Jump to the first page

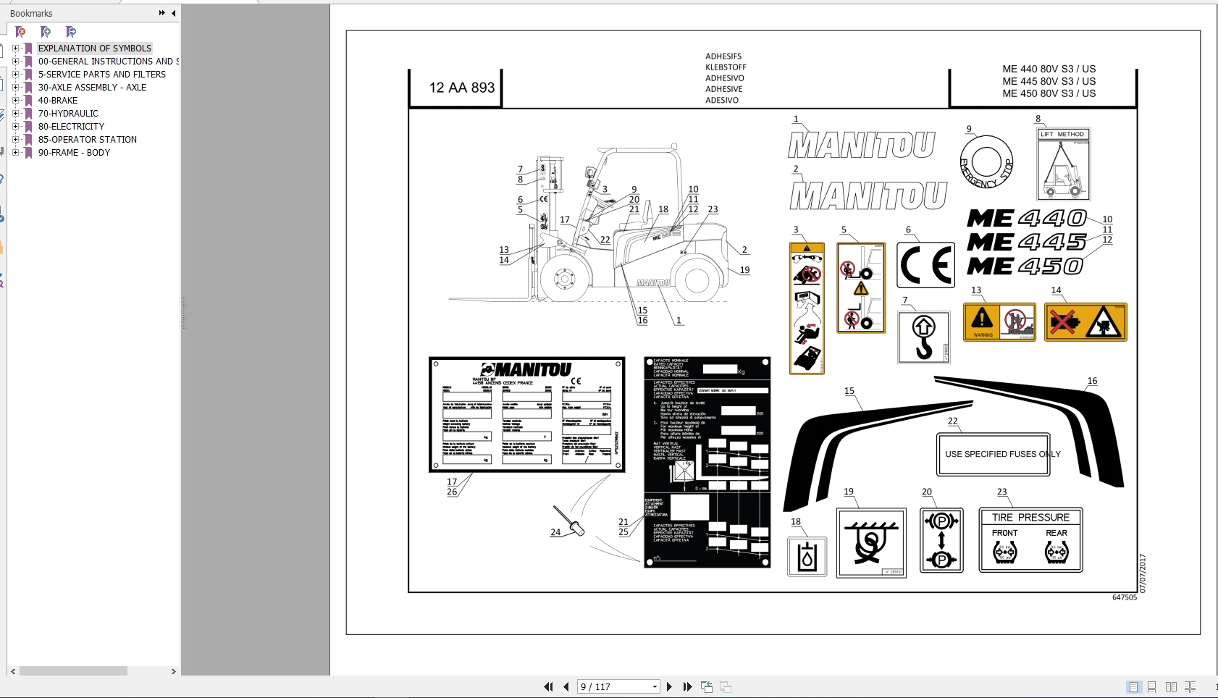tap(548, 687)
